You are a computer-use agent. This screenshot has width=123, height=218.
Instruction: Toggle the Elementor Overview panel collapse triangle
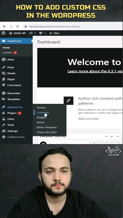pyautogui.click(x=118, y=136)
